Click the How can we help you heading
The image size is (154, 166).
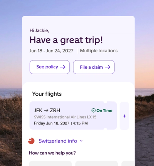(x=52, y=153)
